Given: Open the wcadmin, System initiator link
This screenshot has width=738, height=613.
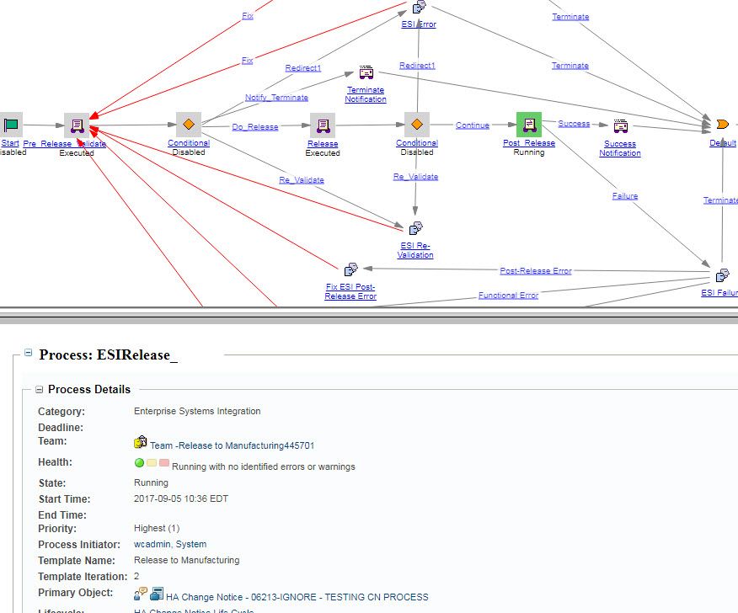Looking at the screenshot, I should 170,544.
